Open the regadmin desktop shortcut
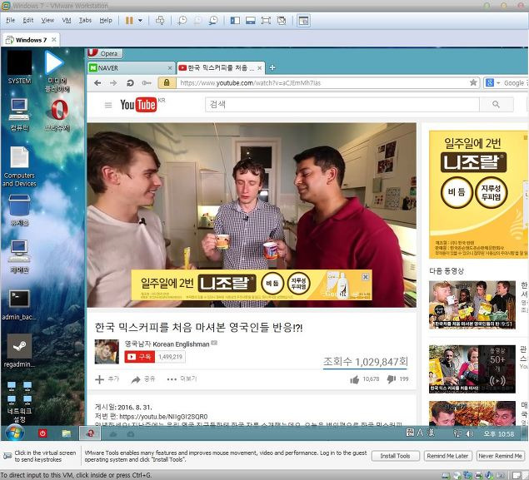Screen dimensions: 529x480 pos(19,350)
